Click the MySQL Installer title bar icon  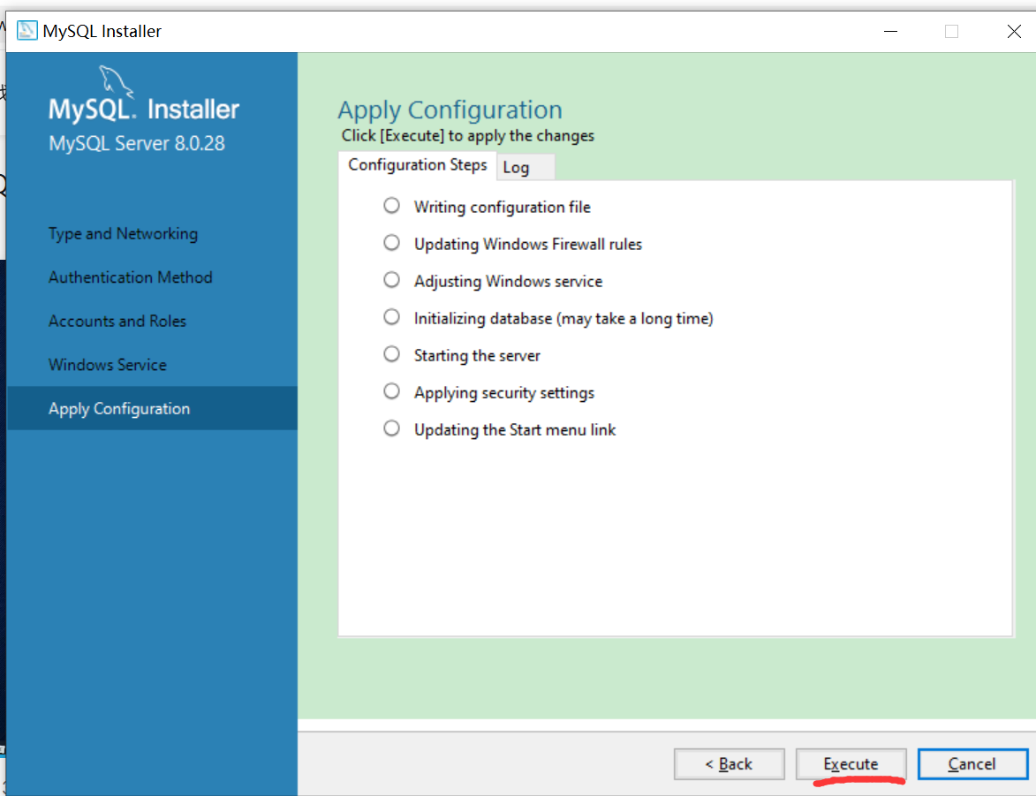(27, 30)
